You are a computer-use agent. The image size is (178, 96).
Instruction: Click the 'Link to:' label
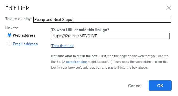click(x=12, y=28)
